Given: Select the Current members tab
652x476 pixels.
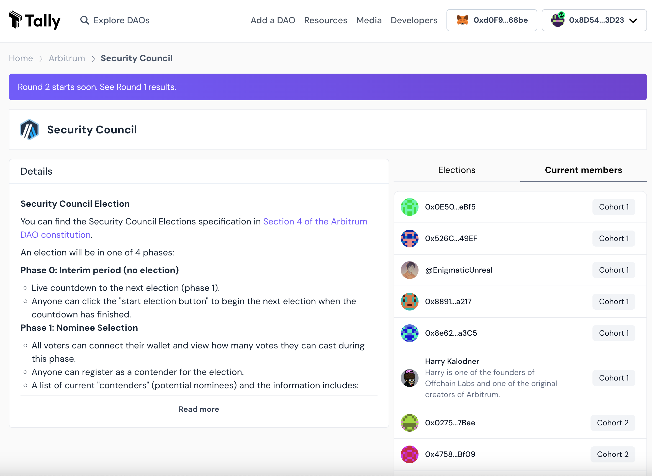Looking at the screenshot, I should 583,170.
